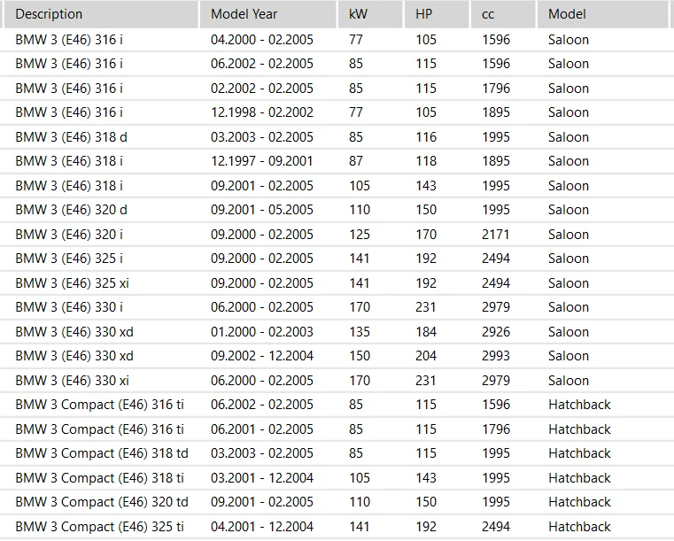Click the 1895 cc cell of 318 i
This screenshot has width=674, height=541.
click(496, 161)
